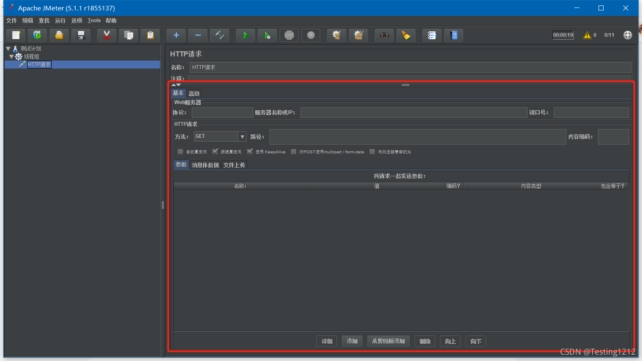Click the 内容编码 input field

pyautogui.click(x=613, y=137)
